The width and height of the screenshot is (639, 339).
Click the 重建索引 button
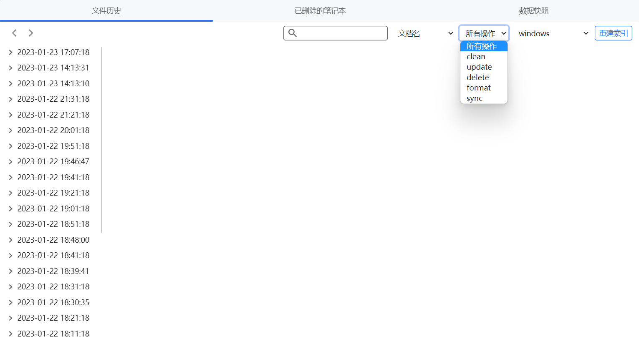click(613, 33)
